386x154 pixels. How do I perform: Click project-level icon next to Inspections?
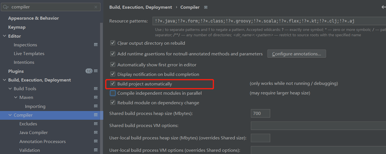point(96,45)
